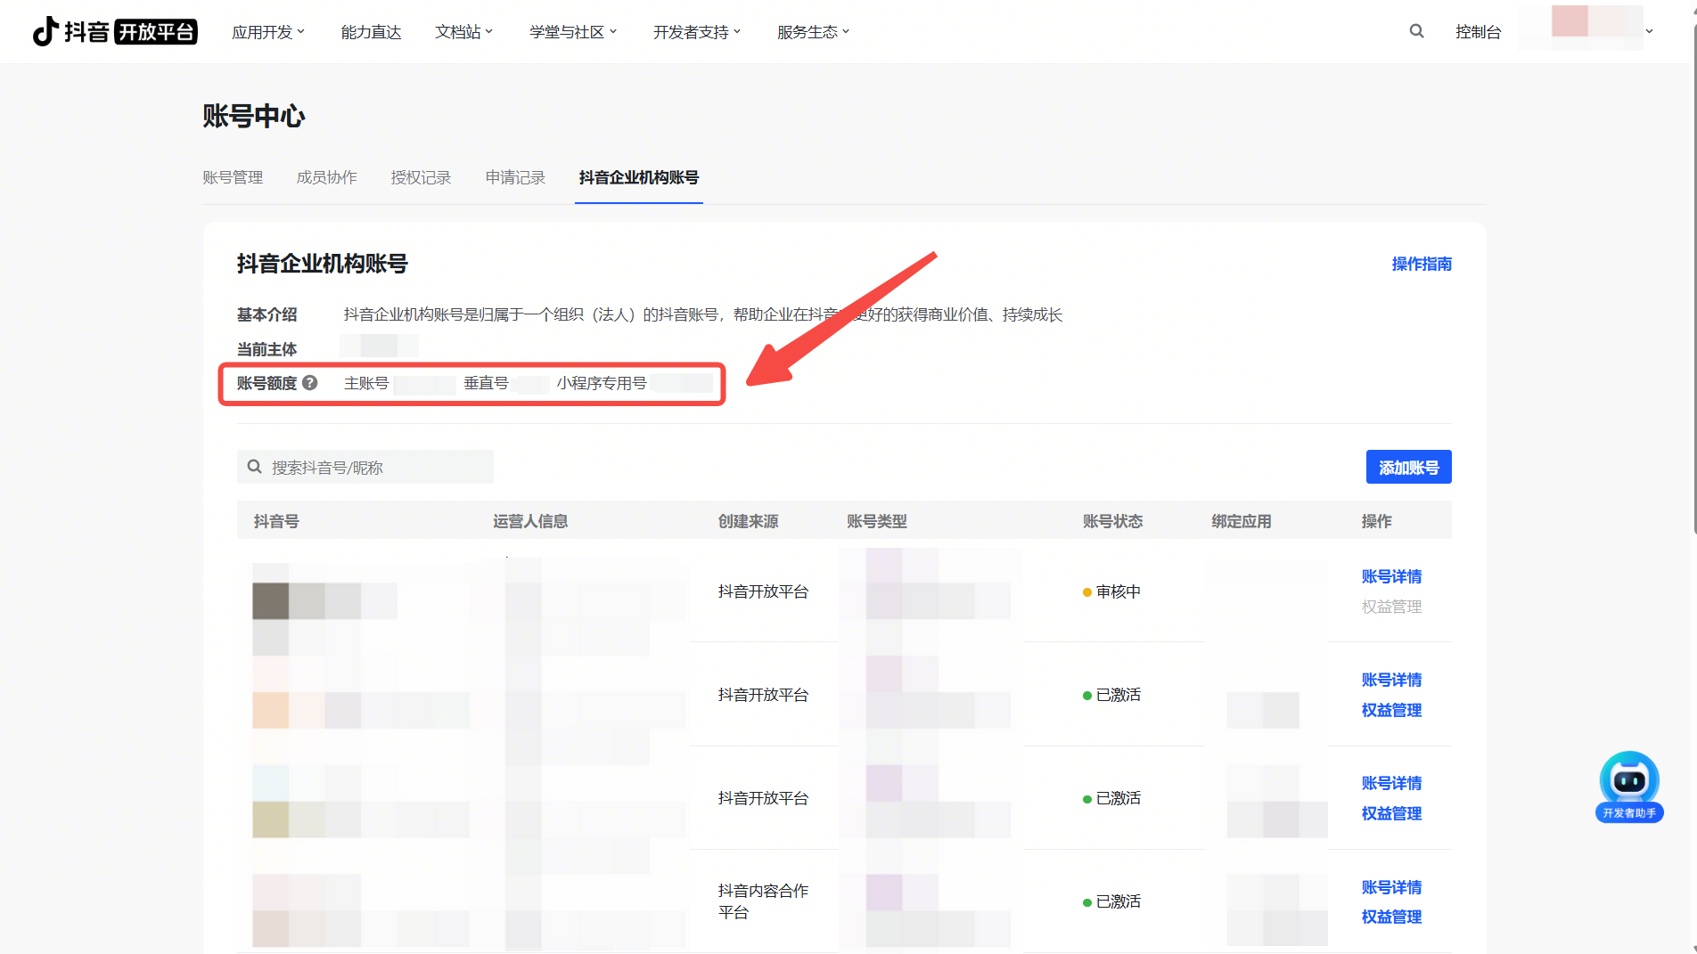This screenshot has width=1697, height=954.
Task: Open the 能力直达 menu item
Action: tap(371, 32)
